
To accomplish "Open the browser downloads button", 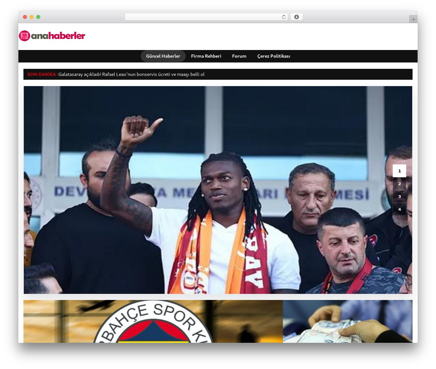I will tap(296, 17).
